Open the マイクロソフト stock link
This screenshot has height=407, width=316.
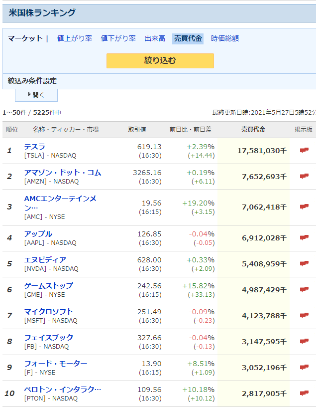click(49, 312)
